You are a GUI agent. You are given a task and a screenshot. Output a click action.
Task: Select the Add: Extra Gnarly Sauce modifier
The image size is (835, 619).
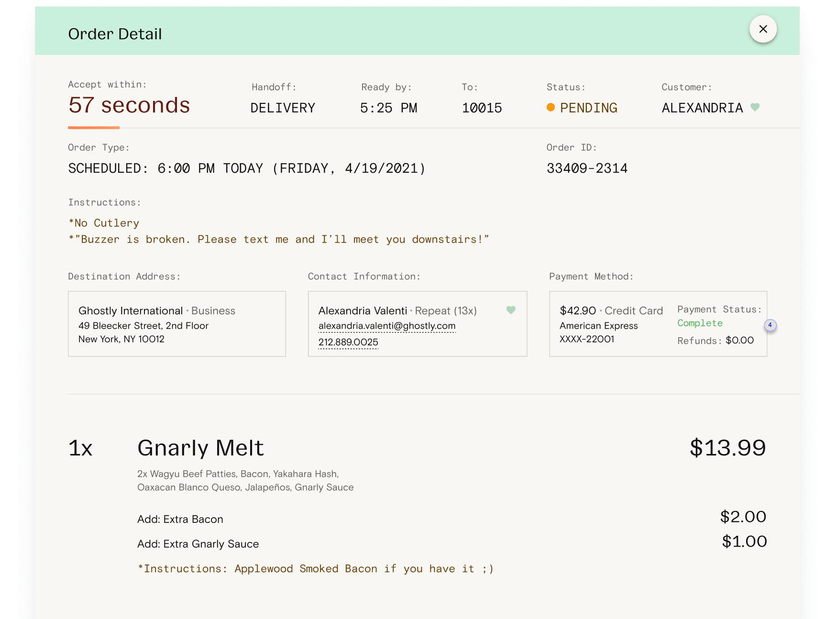[x=198, y=544]
